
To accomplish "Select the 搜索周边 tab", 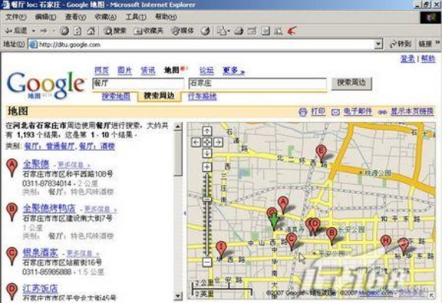I will point(159,96).
